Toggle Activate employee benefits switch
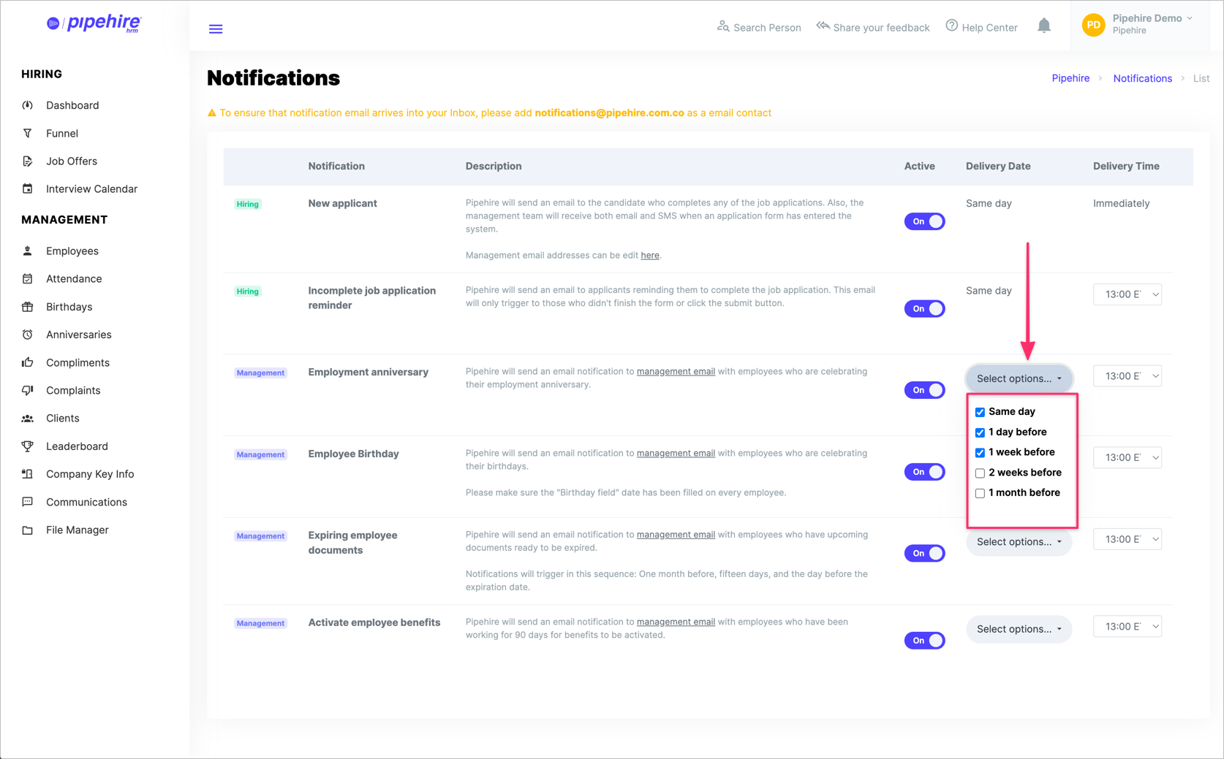Screen dimensions: 1224x759 (x=924, y=641)
